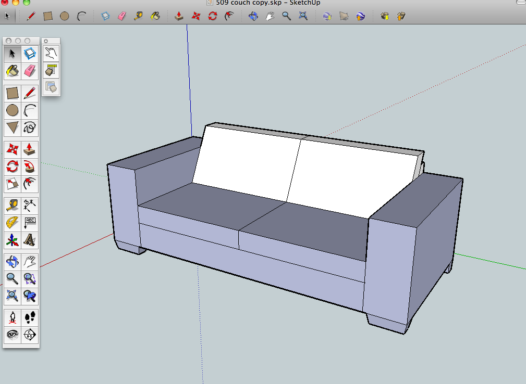Select the Offset tool in the top toolbar

[x=229, y=16]
